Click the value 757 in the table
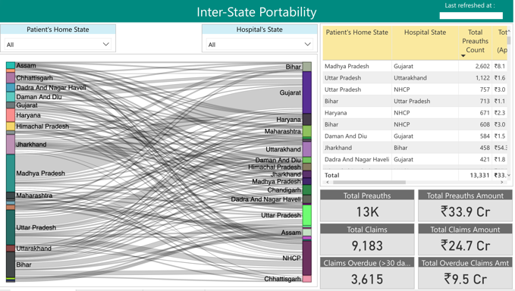This screenshot has height=291, width=515. tap(485, 89)
